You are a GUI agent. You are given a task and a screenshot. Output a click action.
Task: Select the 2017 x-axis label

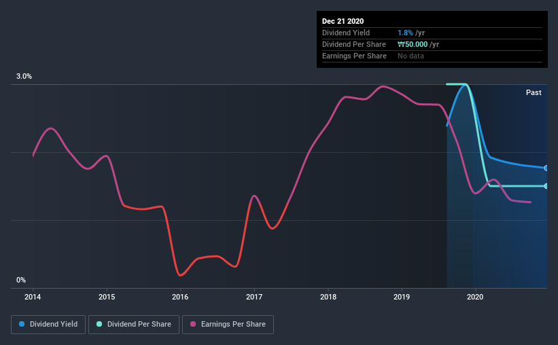tap(254, 297)
